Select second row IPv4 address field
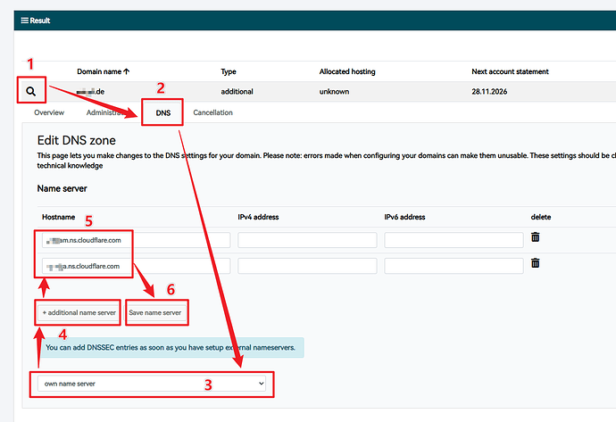The width and height of the screenshot is (616, 422). pos(306,266)
